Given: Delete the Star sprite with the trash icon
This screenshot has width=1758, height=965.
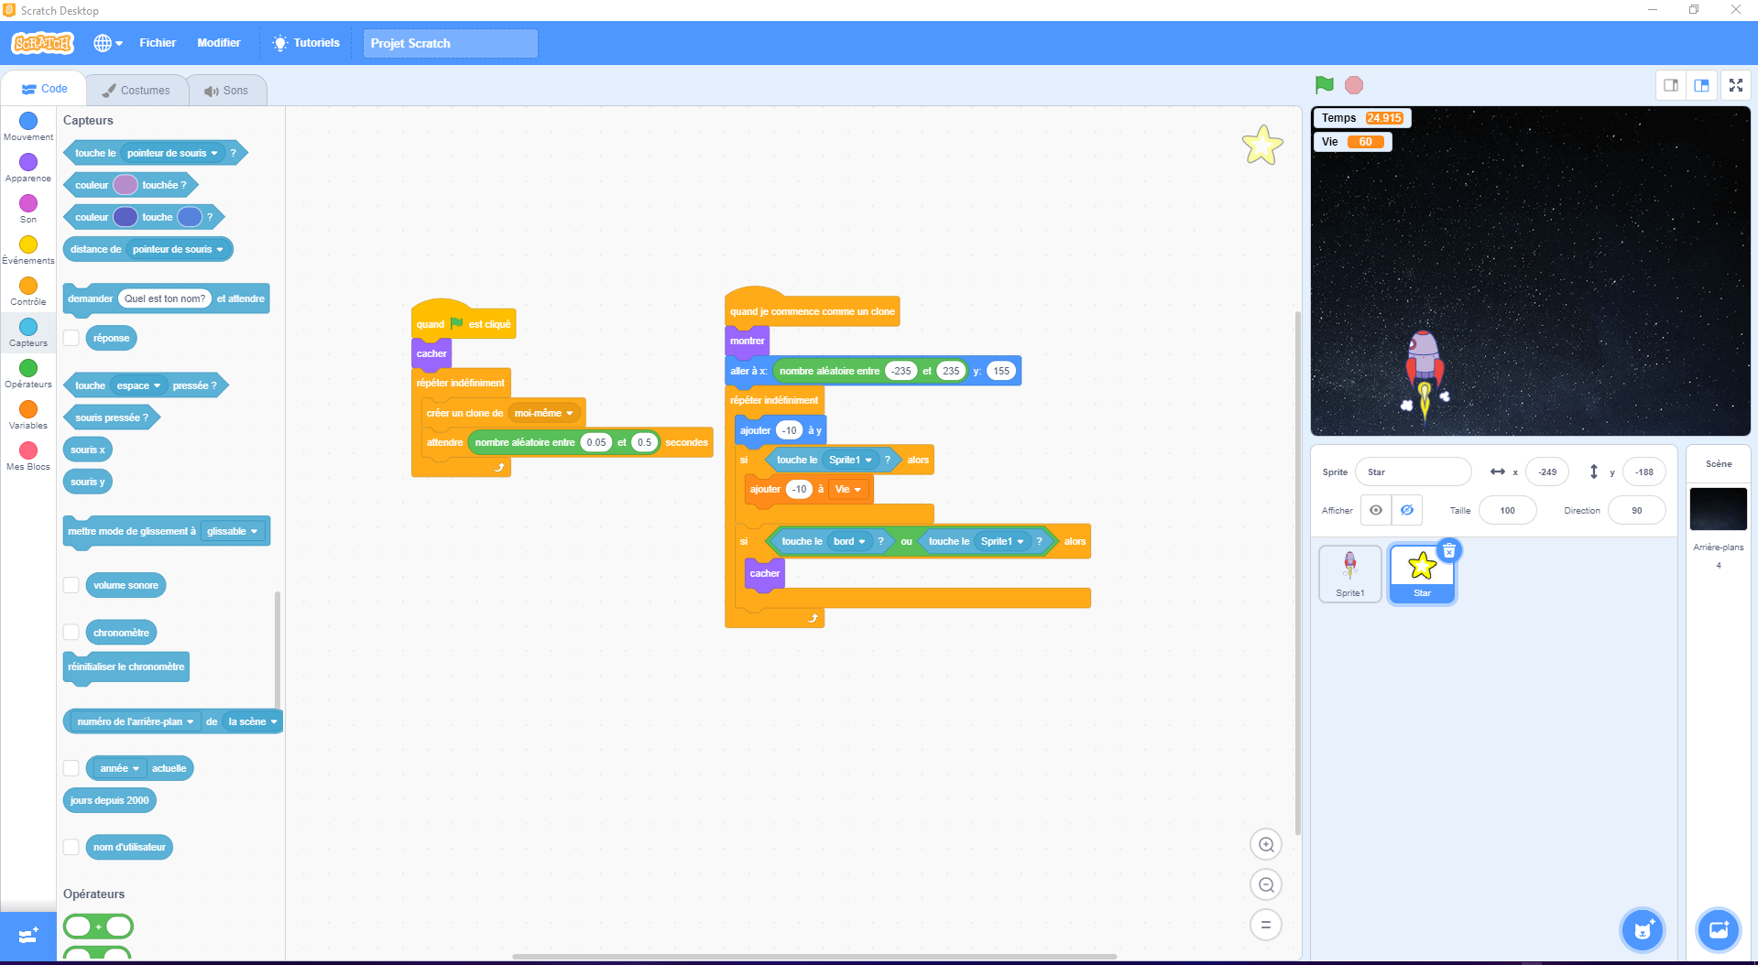Looking at the screenshot, I should (1448, 551).
